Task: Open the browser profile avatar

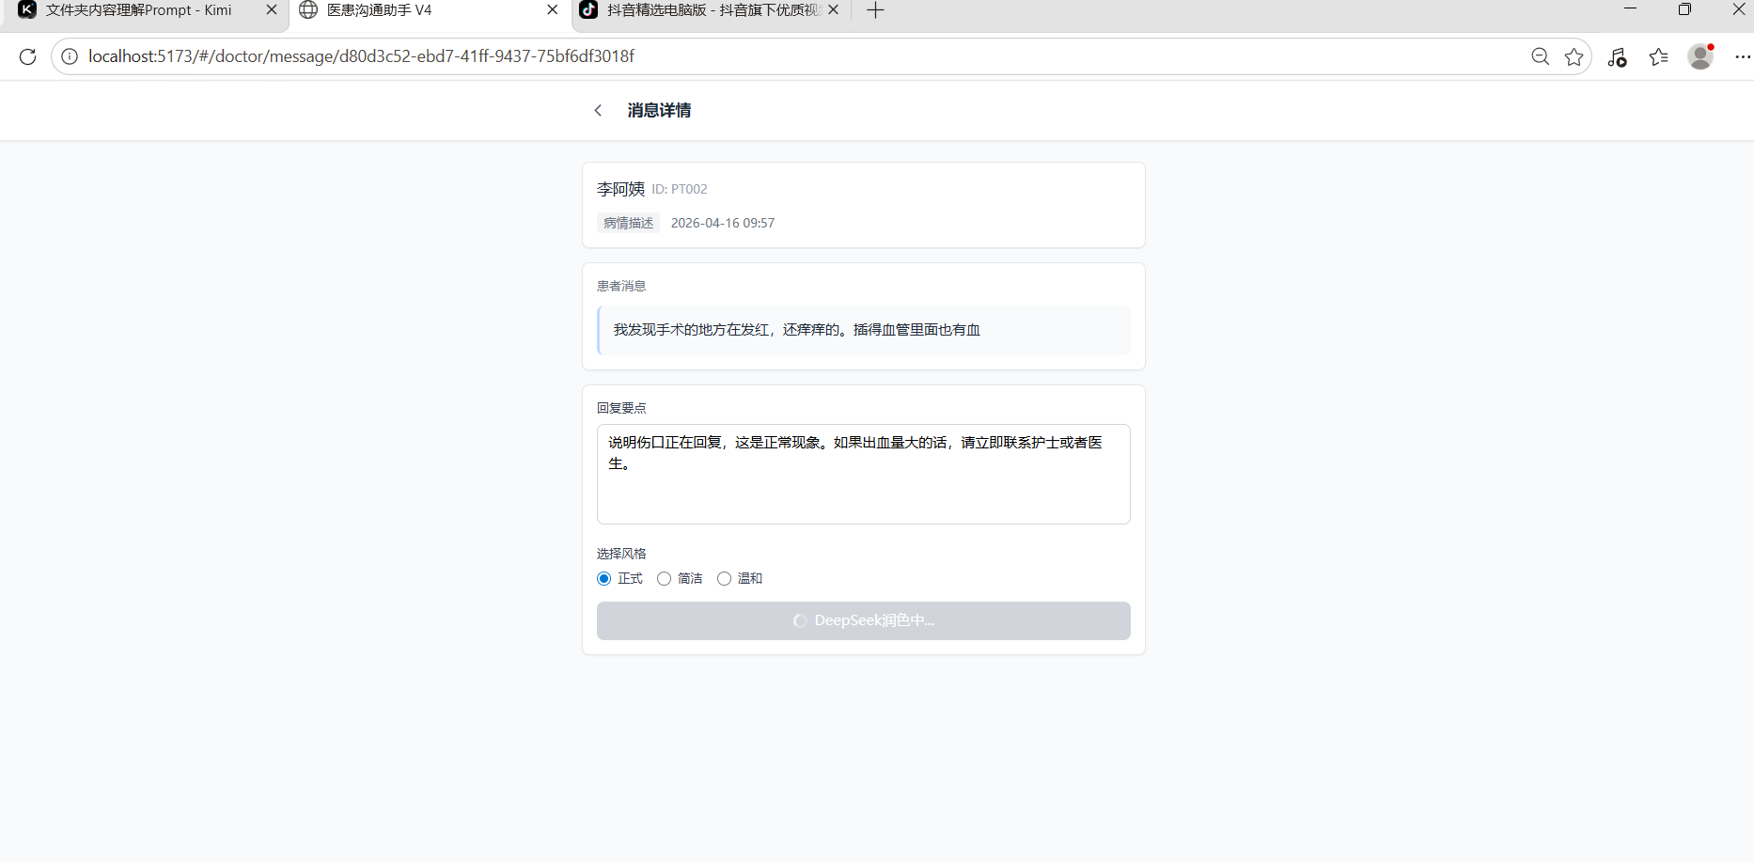Action: (x=1700, y=56)
